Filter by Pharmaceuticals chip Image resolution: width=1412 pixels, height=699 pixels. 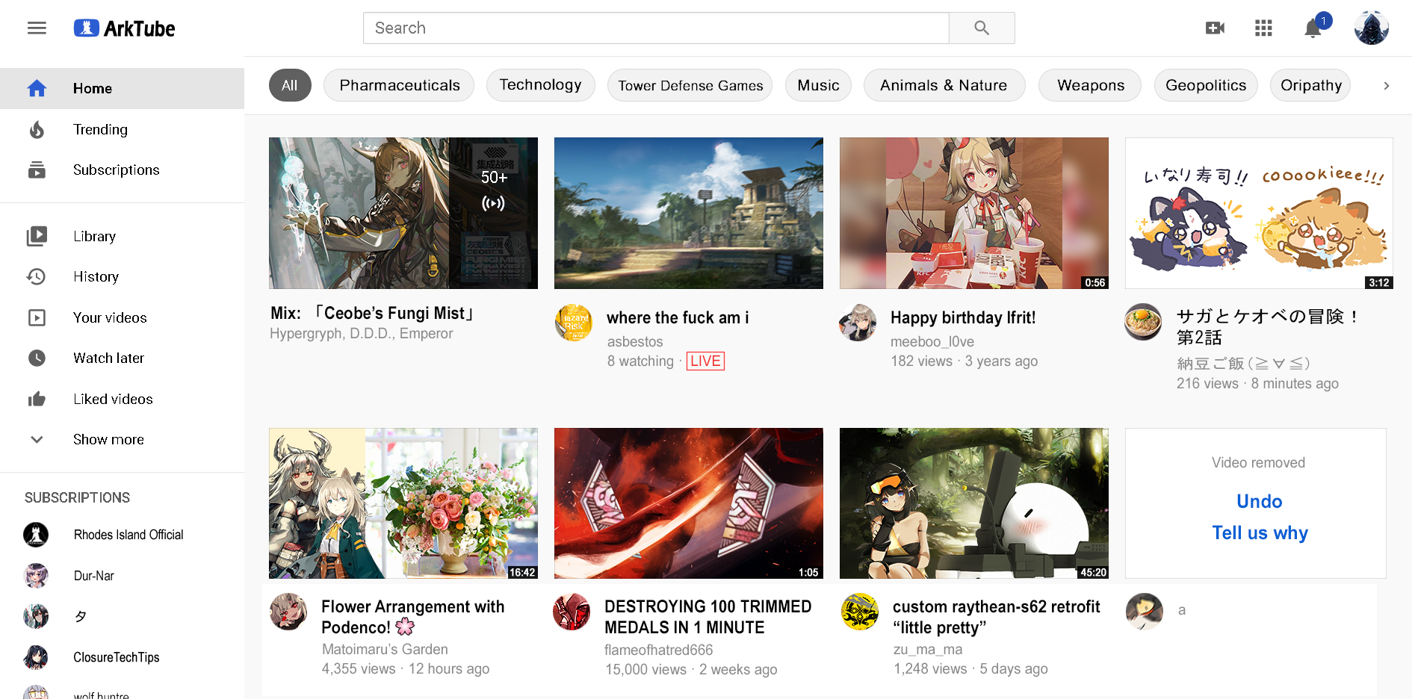pos(400,86)
